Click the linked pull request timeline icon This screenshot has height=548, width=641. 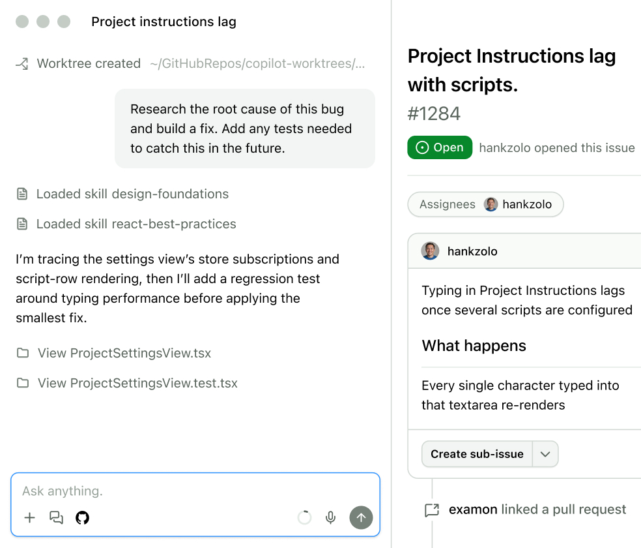click(x=432, y=510)
